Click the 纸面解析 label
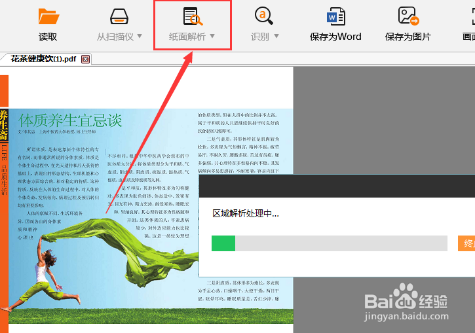 pos(187,37)
